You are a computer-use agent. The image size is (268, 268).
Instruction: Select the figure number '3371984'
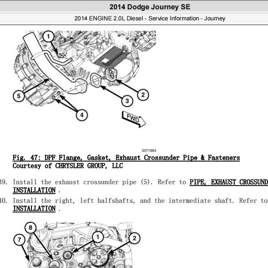click(149, 151)
